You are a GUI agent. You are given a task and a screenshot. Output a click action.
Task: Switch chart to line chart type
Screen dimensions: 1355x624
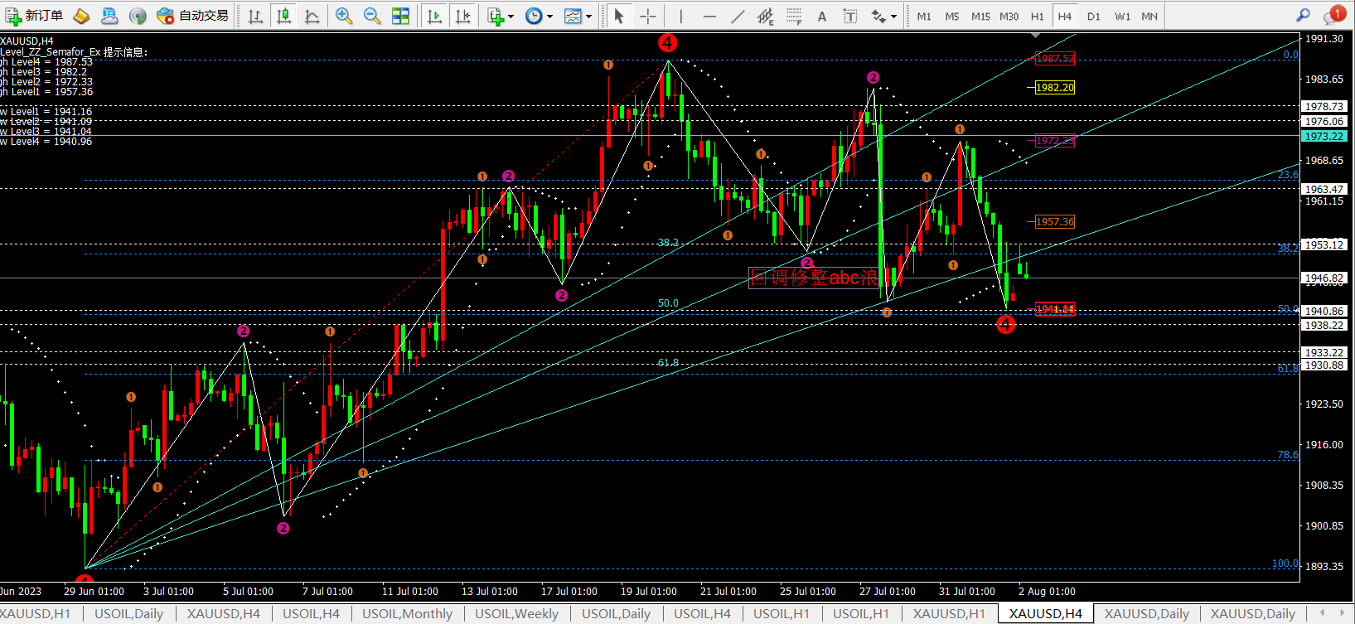point(312,16)
